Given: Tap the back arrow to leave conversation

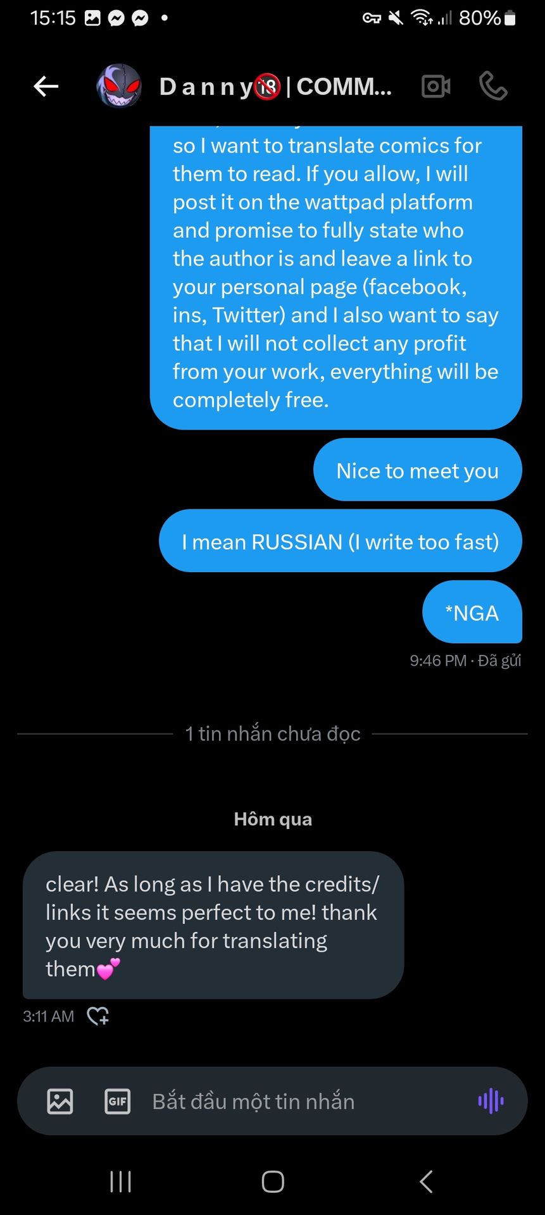Looking at the screenshot, I should click(x=46, y=86).
